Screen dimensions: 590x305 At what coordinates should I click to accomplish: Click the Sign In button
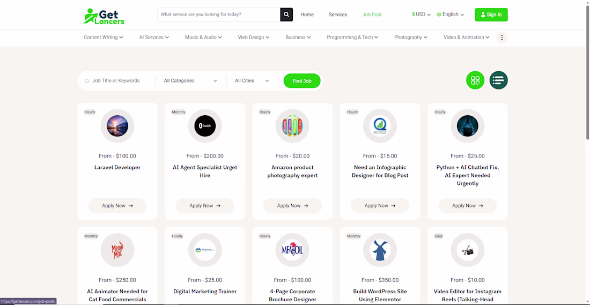click(x=491, y=14)
